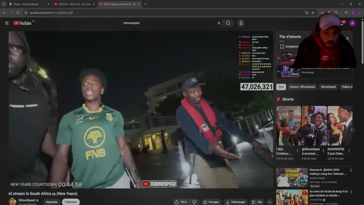Open the YouTube account avatar menu
Image resolution: width=364 pixels, height=205 pixels.
coord(352,23)
